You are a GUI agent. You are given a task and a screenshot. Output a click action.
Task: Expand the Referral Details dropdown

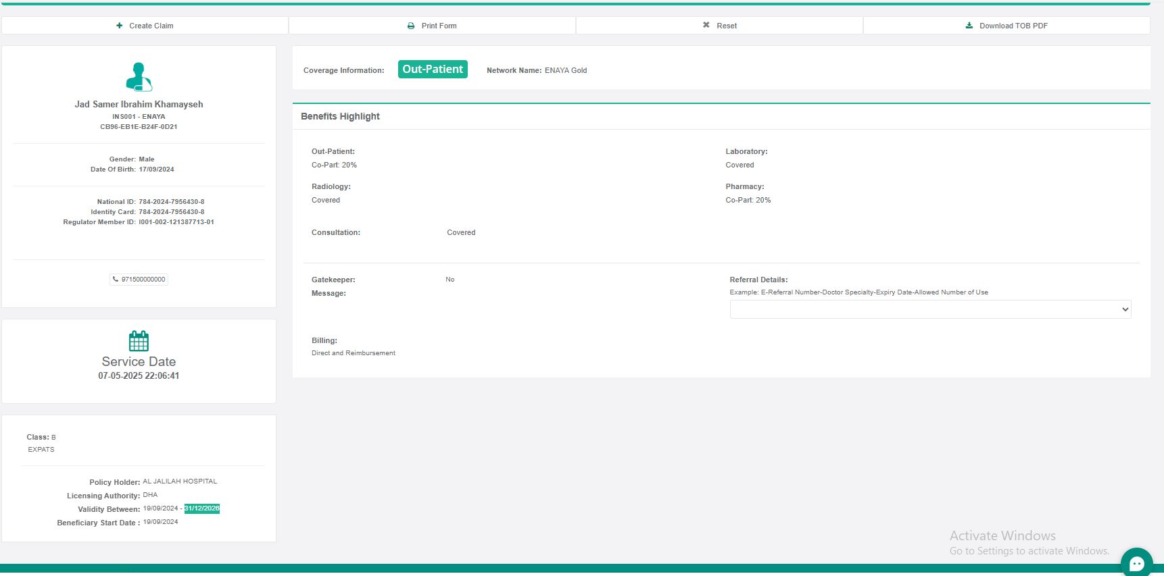(929, 309)
